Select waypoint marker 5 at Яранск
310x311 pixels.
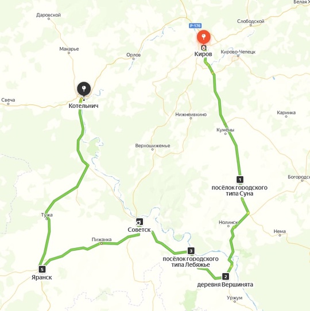point(42,269)
